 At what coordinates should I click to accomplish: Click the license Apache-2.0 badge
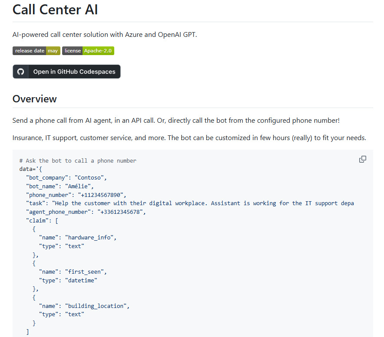(88, 51)
